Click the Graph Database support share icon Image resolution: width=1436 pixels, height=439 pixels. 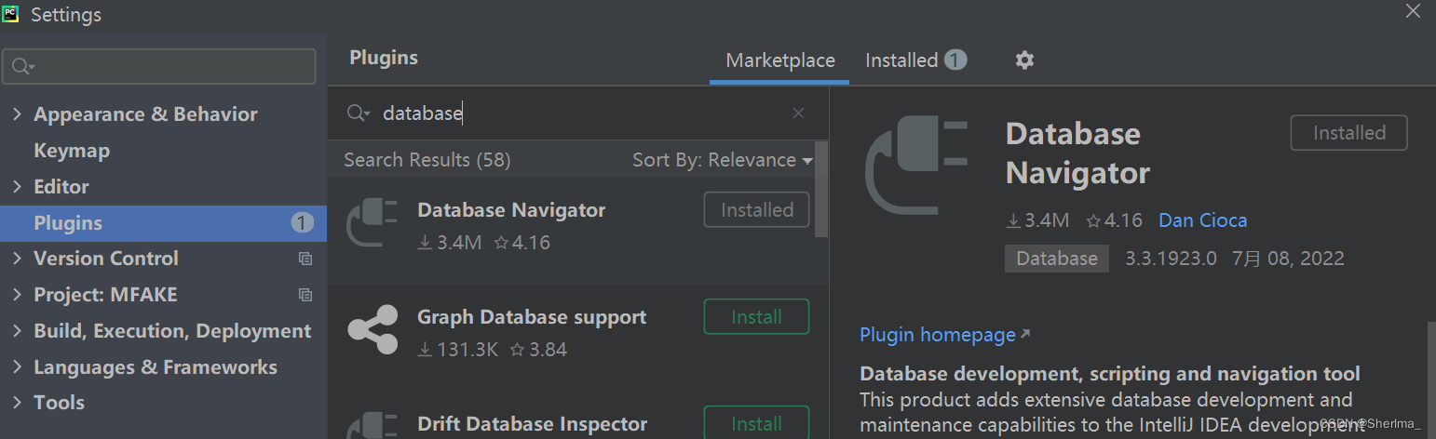click(x=372, y=330)
